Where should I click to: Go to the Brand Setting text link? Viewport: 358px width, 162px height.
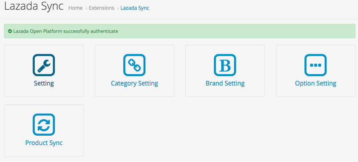225,83
